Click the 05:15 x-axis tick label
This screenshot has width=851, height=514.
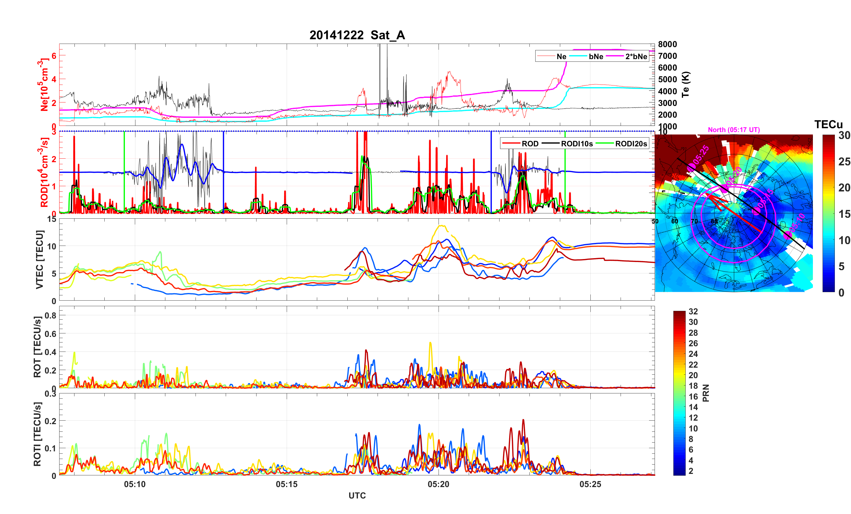coord(286,484)
